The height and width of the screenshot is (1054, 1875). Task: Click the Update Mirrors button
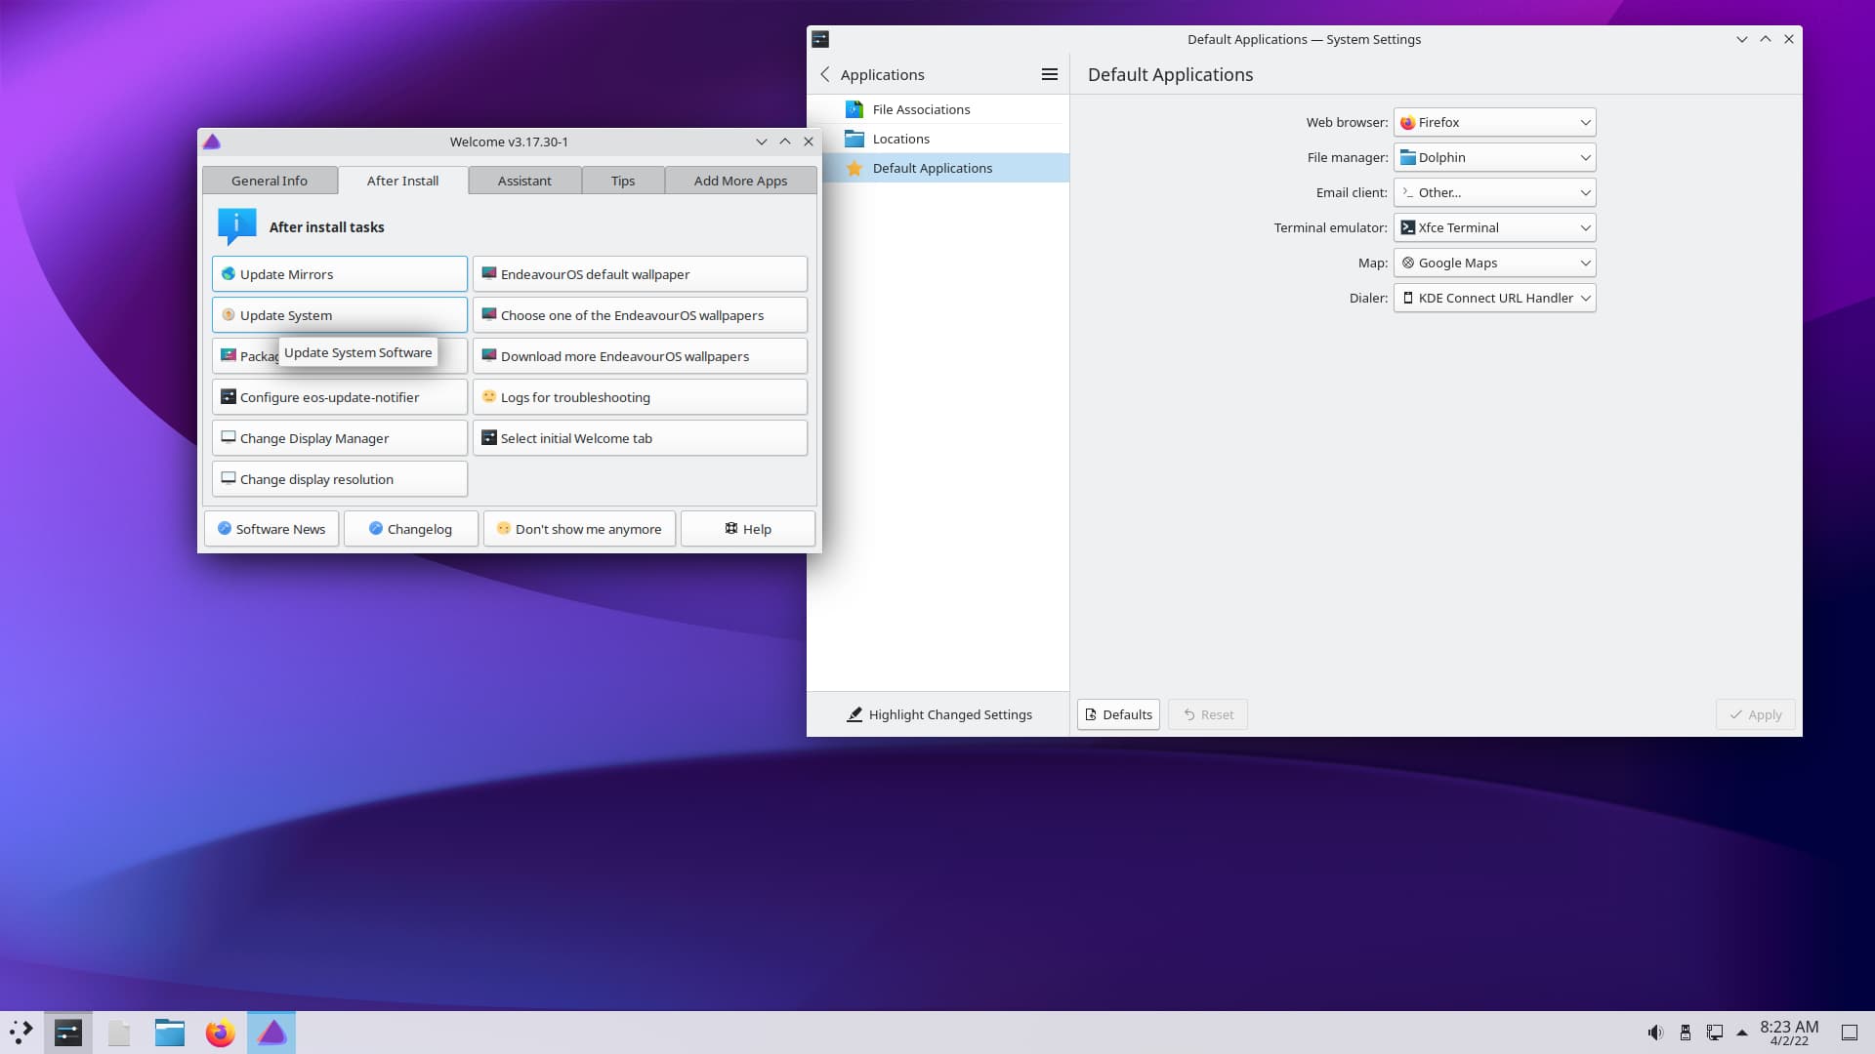339,274
